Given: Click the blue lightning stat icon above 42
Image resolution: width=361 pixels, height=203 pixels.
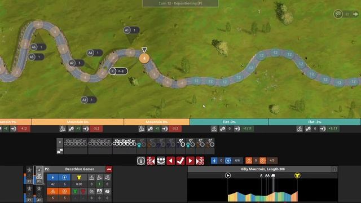Looking at the screenshot, I should pyautogui.click(x=52, y=178).
